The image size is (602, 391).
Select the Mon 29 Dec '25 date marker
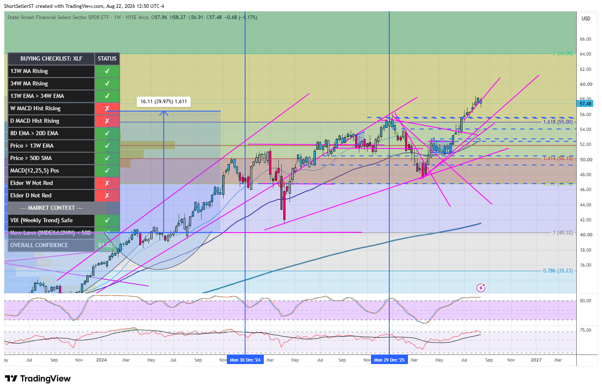(x=389, y=360)
